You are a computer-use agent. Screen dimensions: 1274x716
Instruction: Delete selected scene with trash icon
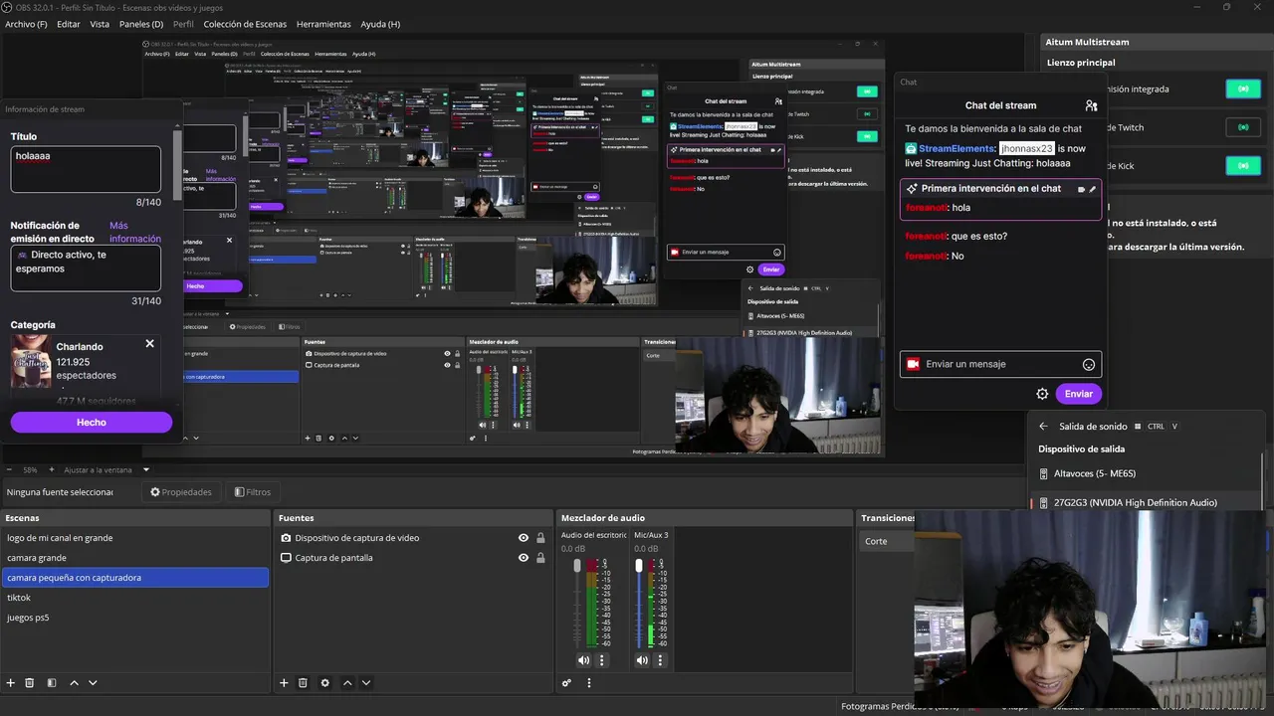pos(30,683)
